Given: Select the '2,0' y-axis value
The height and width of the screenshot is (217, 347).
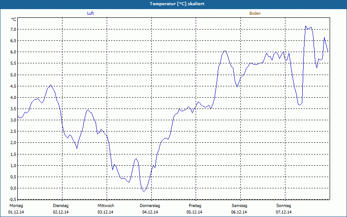Looking at the screenshot, I should click(13, 143).
